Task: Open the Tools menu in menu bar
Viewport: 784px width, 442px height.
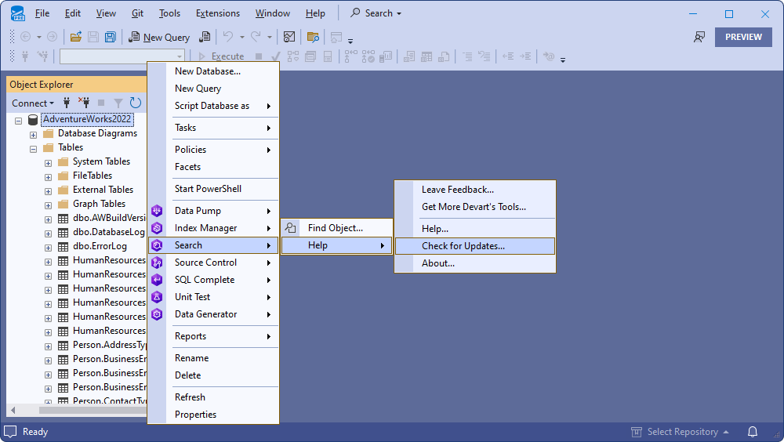Action: coord(169,13)
